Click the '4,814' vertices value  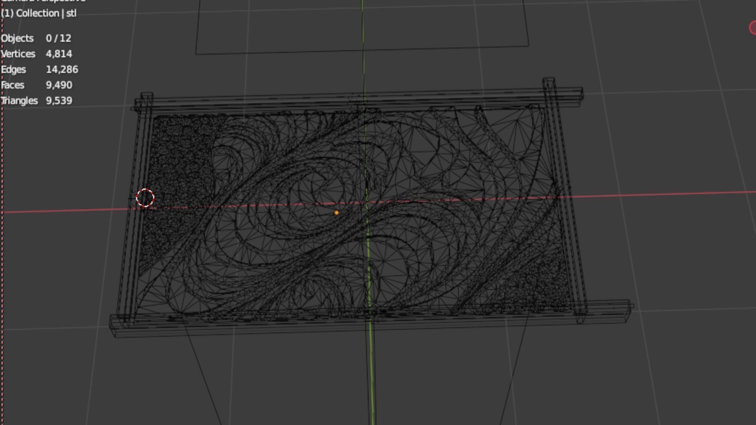(59, 54)
